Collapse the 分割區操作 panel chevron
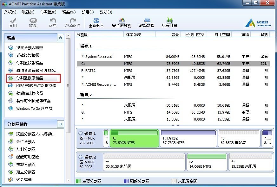Viewport: 277px width, 187px height. click(60, 124)
